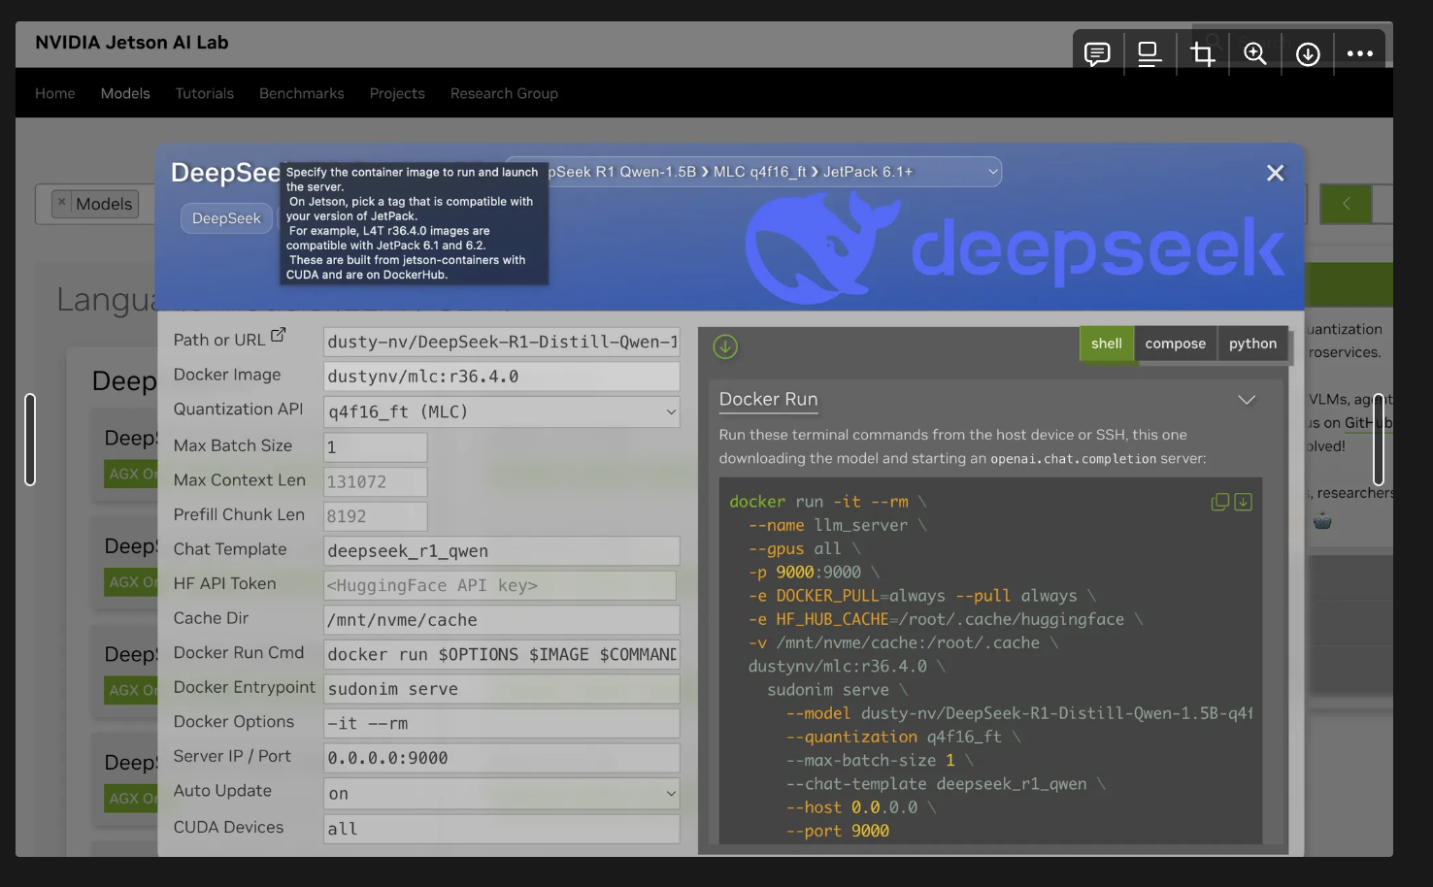The height and width of the screenshot is (887, 1433).
Task: Click the Chat Template field deepseek_r1_qwen
Action: tap(501, 551)
